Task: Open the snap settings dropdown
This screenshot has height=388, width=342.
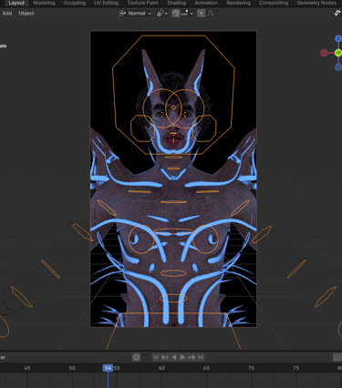Action: point(187,14)
